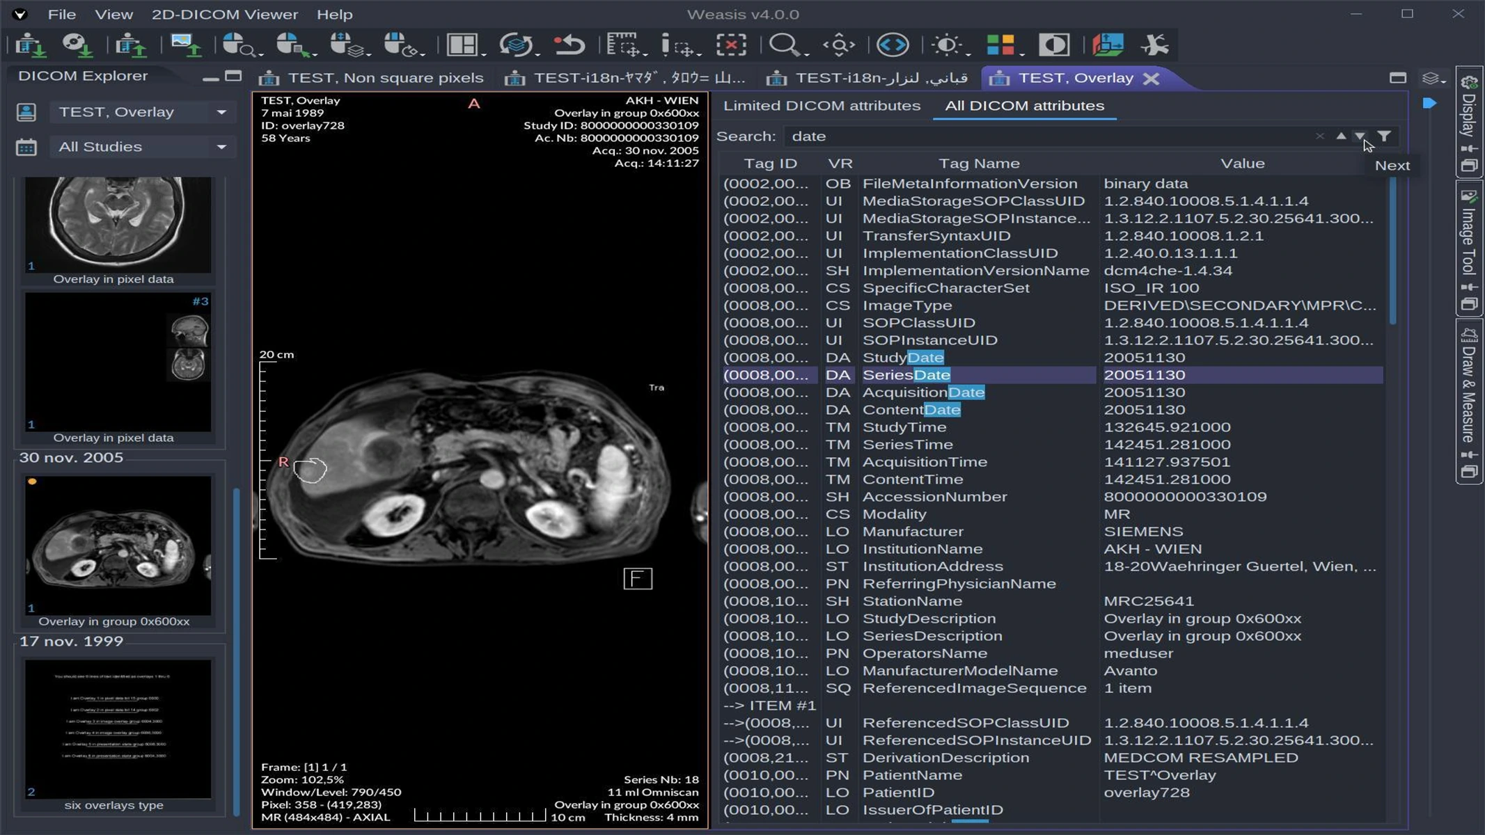Viewport: 1485px width, 835px height.
Task: Select the CD/DVD import icon
Action: click(x=79, y=44)
